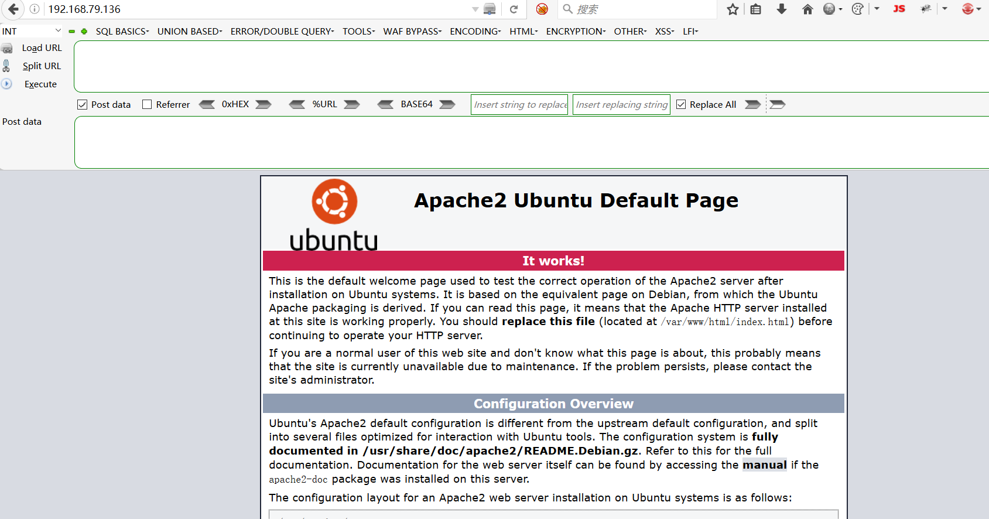Open the TOOLS menu
The width and height of the screenshot is (989, 519).
pyautogui.click(x=359, y=31)
